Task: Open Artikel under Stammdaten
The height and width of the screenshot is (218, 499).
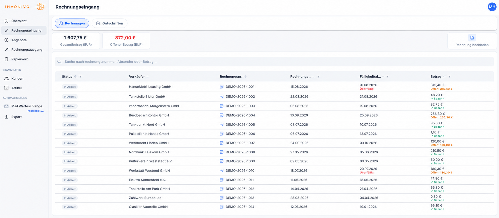Action: [x=24, y=88]
